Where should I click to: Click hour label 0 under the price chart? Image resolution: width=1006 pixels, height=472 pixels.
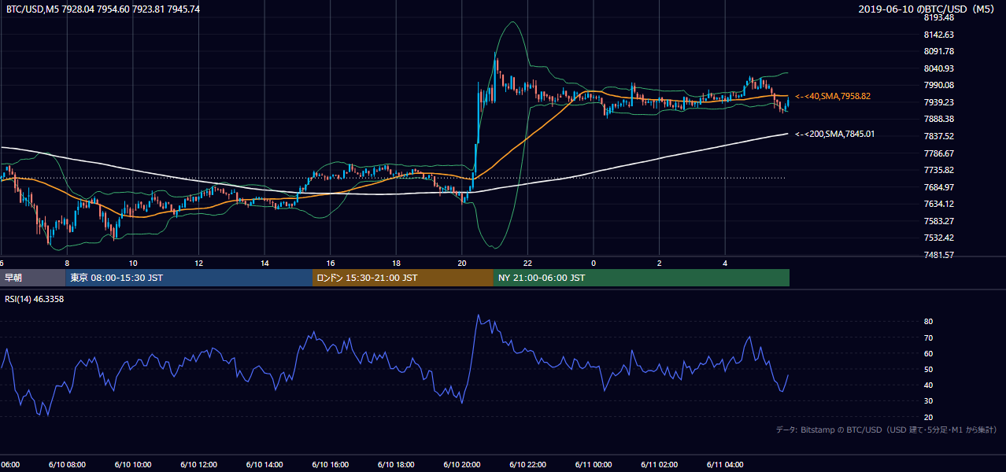(x=594, y=263)
